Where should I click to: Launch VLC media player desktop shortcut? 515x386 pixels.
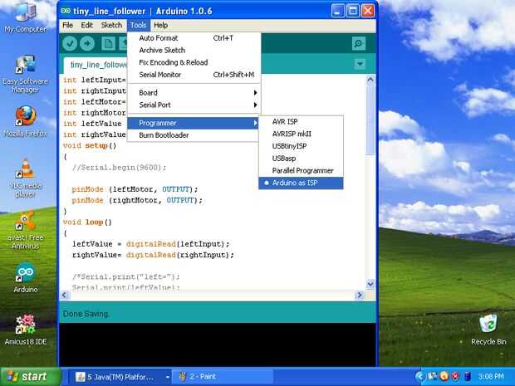coord(26,178)
